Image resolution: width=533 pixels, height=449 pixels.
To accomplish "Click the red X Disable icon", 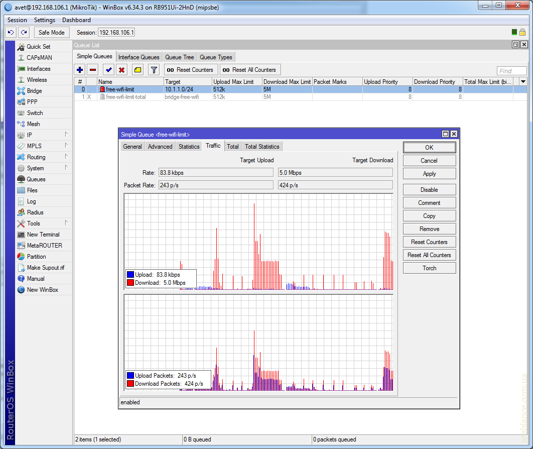I will (121, 70).
